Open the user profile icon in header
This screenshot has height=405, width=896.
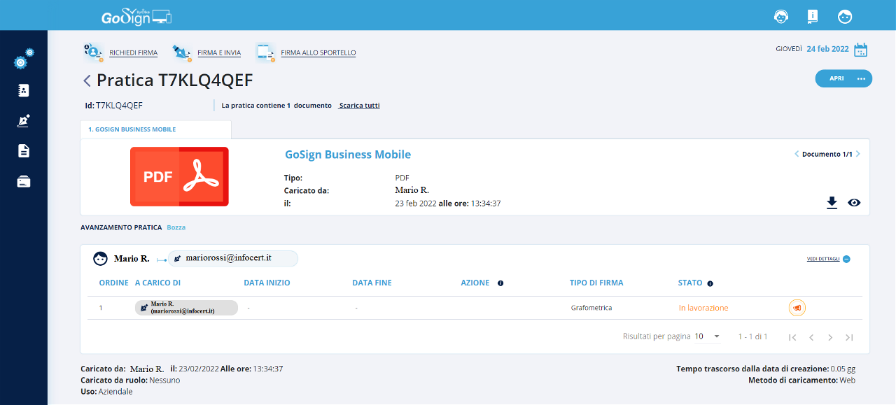[845, 15]
